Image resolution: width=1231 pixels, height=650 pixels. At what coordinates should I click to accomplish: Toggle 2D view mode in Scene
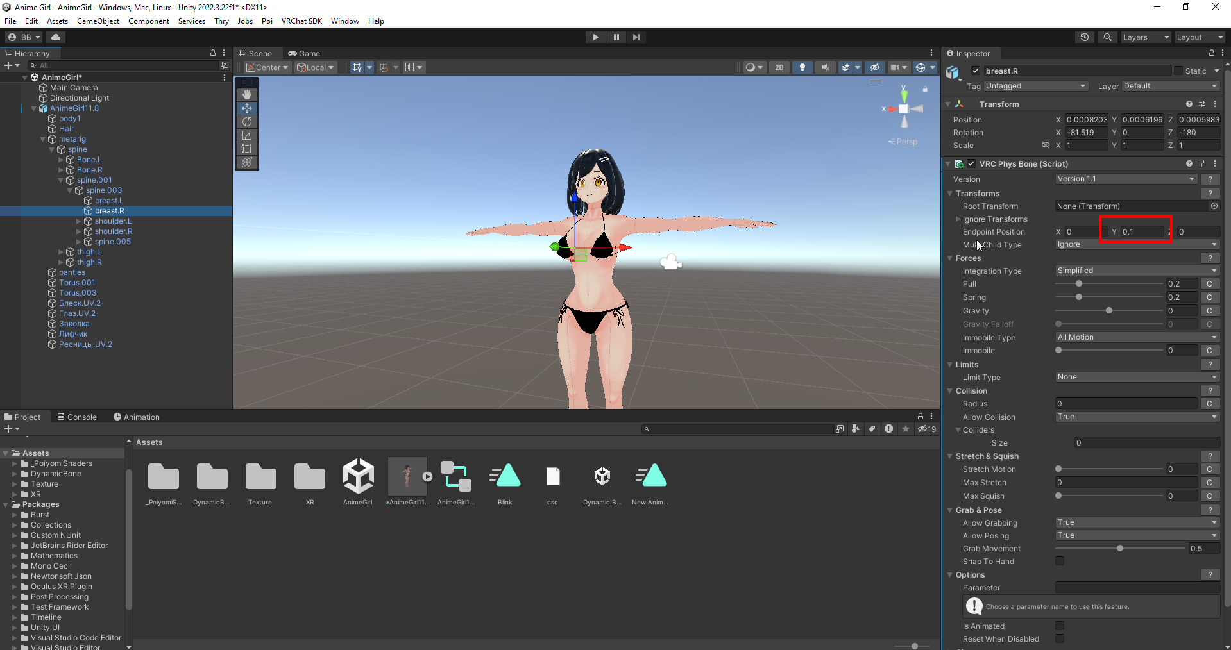click(779, 67)
